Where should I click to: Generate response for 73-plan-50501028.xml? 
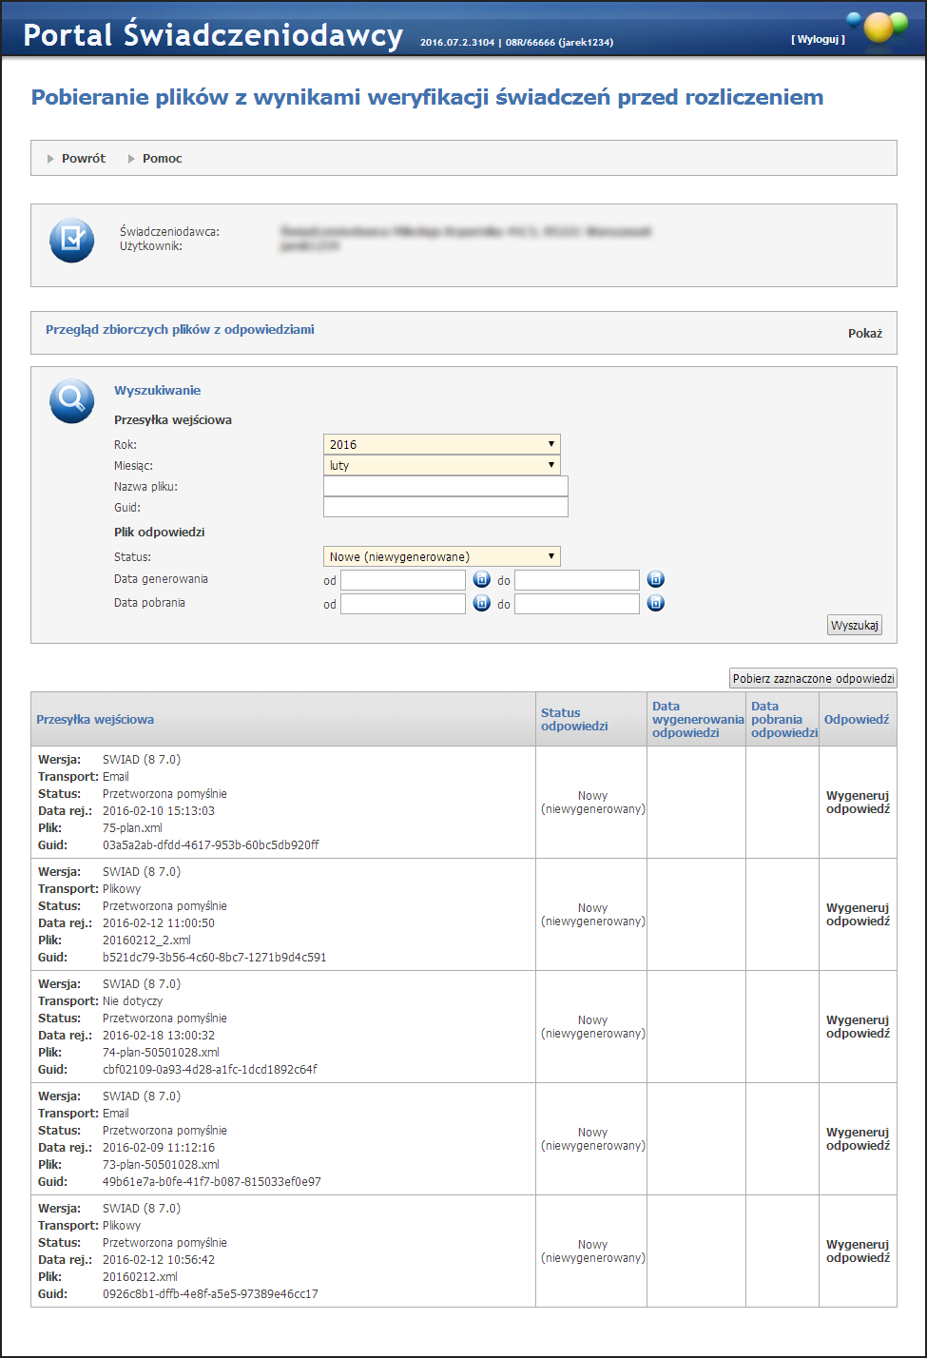[x=858, y=1139]
